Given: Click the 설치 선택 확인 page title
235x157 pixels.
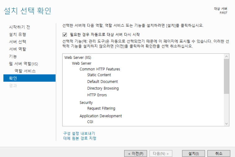Looking at the screenshot, I should pyautogui.click(x=27, y=11).
